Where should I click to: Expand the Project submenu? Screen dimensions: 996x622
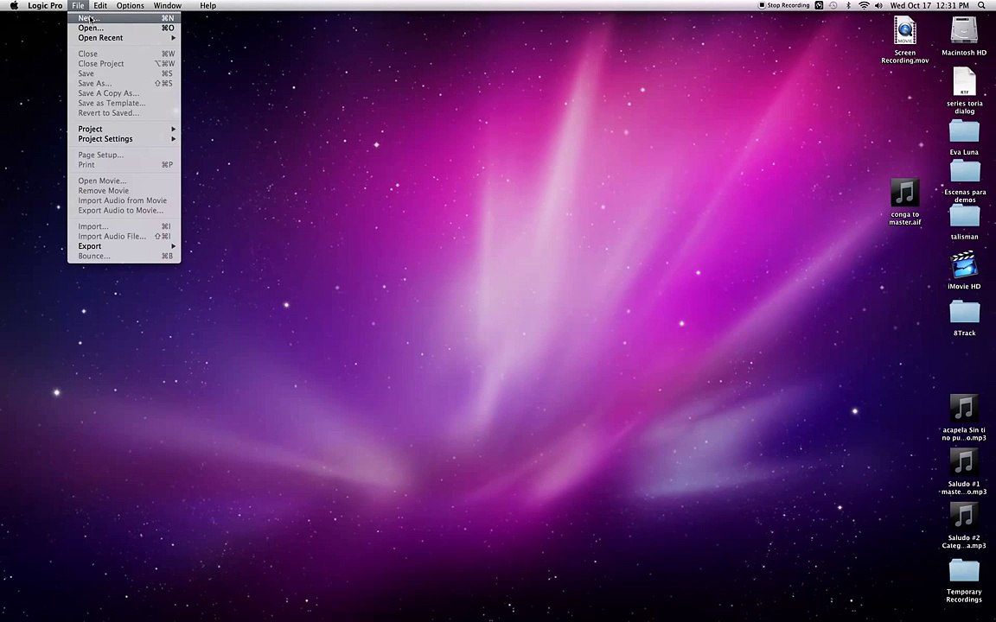pyautogui.click(x=124, y=129)
